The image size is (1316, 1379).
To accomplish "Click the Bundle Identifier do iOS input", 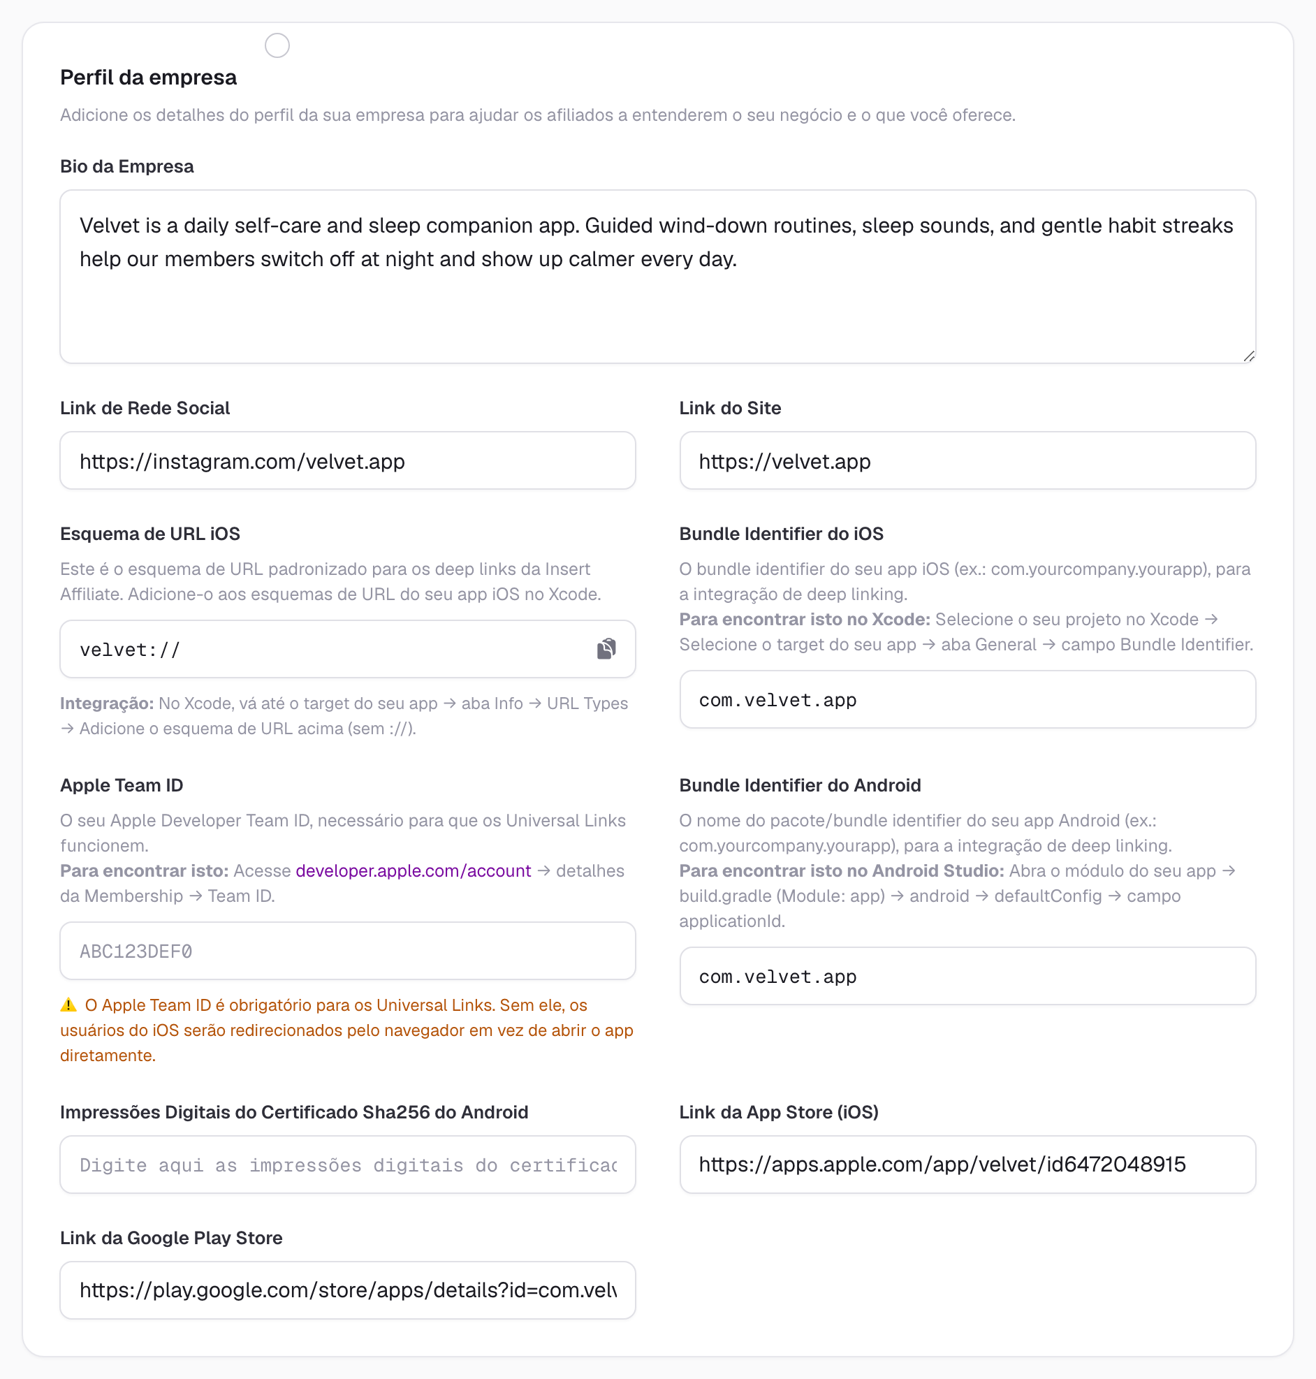I will (x=967, y=699).
